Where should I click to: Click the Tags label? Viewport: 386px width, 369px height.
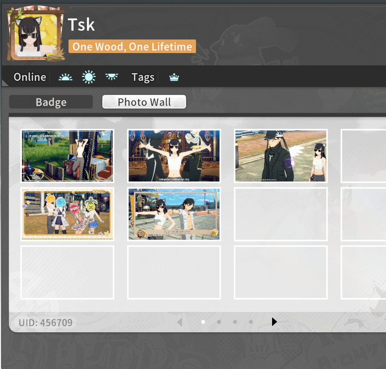click(x=143, y=78)
